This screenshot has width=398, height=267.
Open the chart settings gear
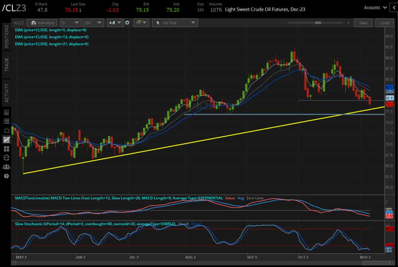pos(127,23)
